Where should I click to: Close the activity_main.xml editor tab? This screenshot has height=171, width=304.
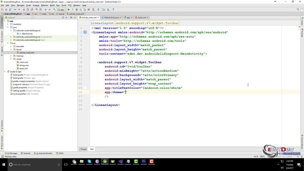pyautogui.click(x=98, y=18)
